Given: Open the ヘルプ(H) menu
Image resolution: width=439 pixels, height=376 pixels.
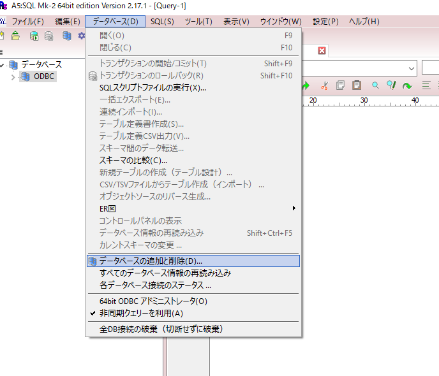Looking at the screenshot, I should tap(364, 22).
